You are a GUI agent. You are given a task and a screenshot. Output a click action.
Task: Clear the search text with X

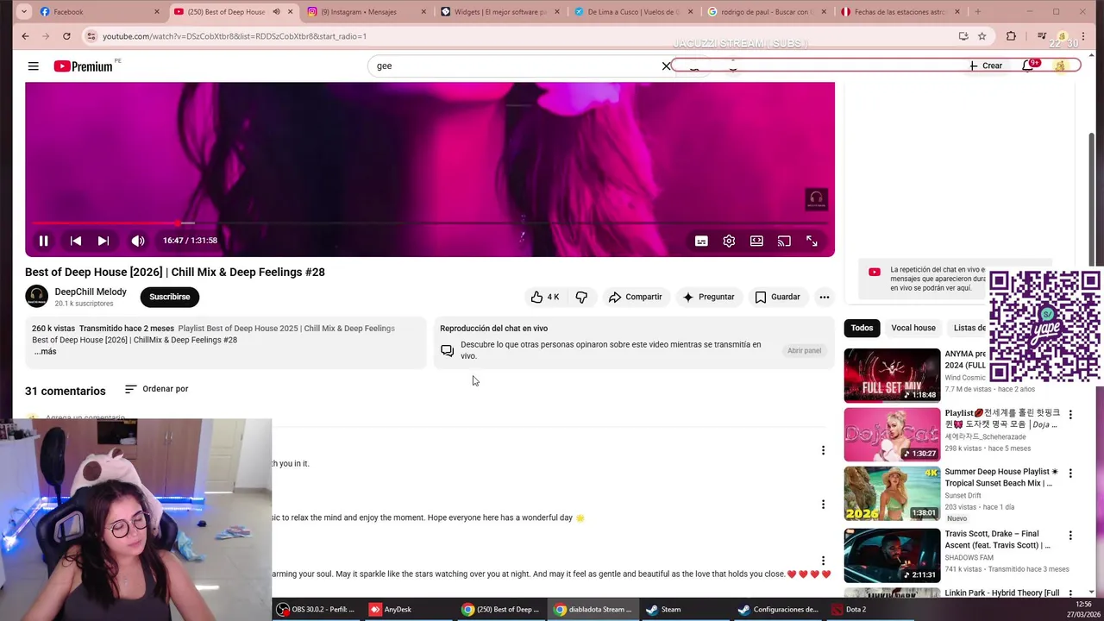point(666,66)
